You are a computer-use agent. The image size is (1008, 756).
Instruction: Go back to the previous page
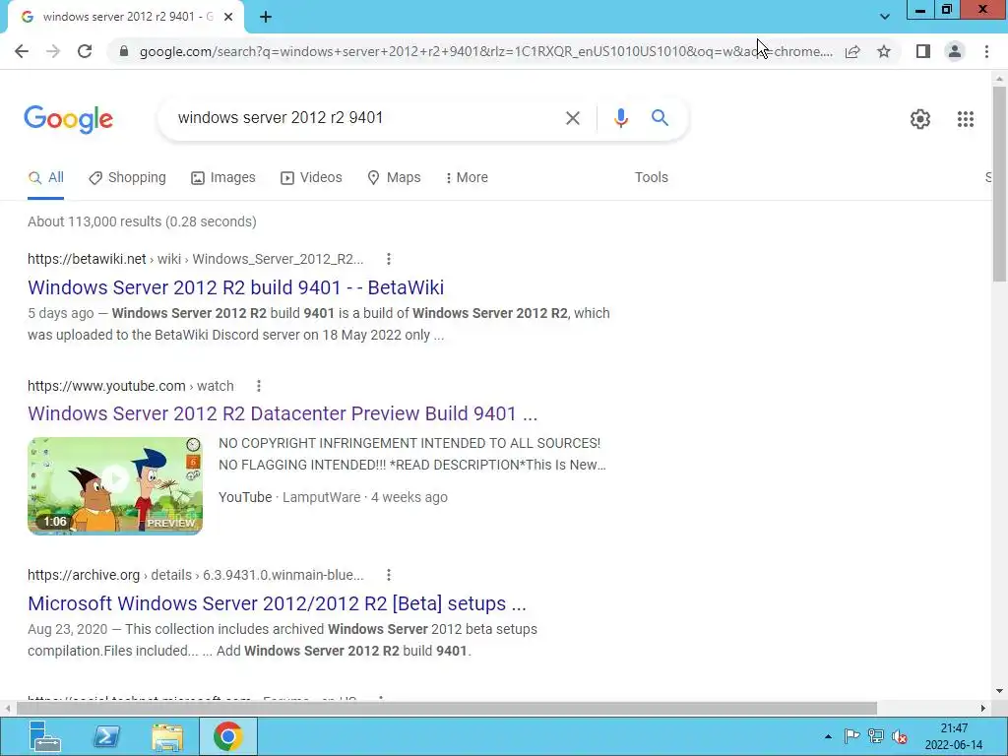coord(22,51)
